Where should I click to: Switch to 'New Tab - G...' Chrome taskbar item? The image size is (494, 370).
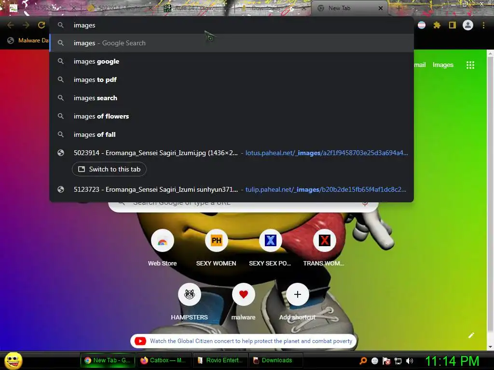(x=108, y=360)
